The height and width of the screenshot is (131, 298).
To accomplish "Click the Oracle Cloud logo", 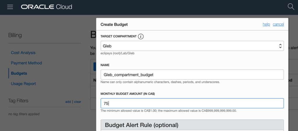I will (x=46, y=7).
